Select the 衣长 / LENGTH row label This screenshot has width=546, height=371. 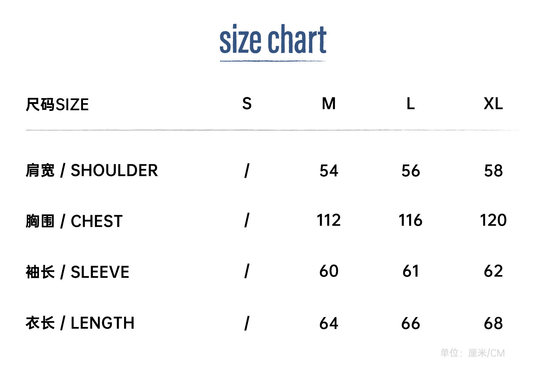[x=80, y=323]
